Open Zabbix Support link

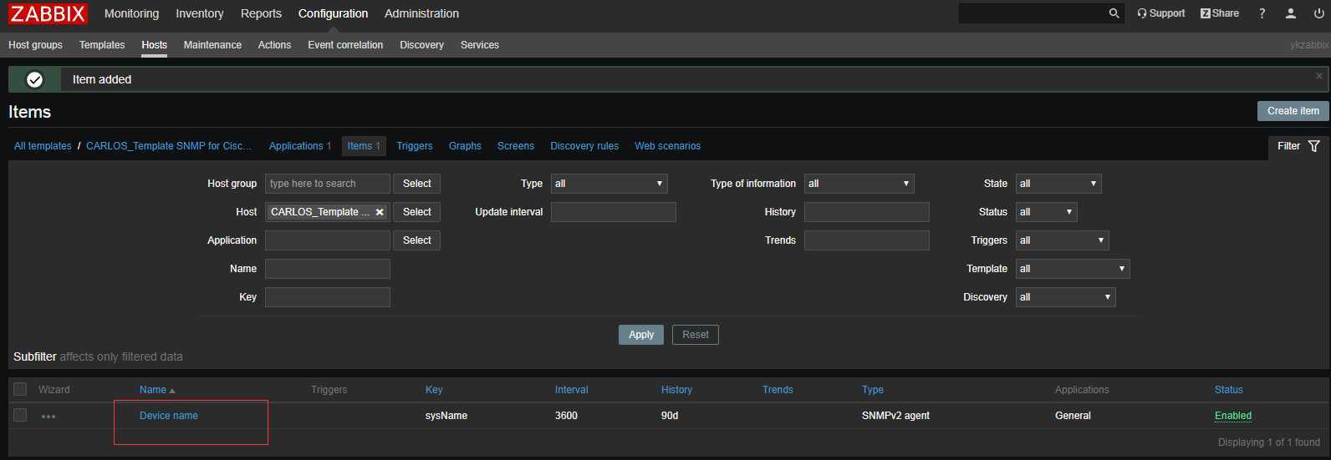coord(1161,13)
